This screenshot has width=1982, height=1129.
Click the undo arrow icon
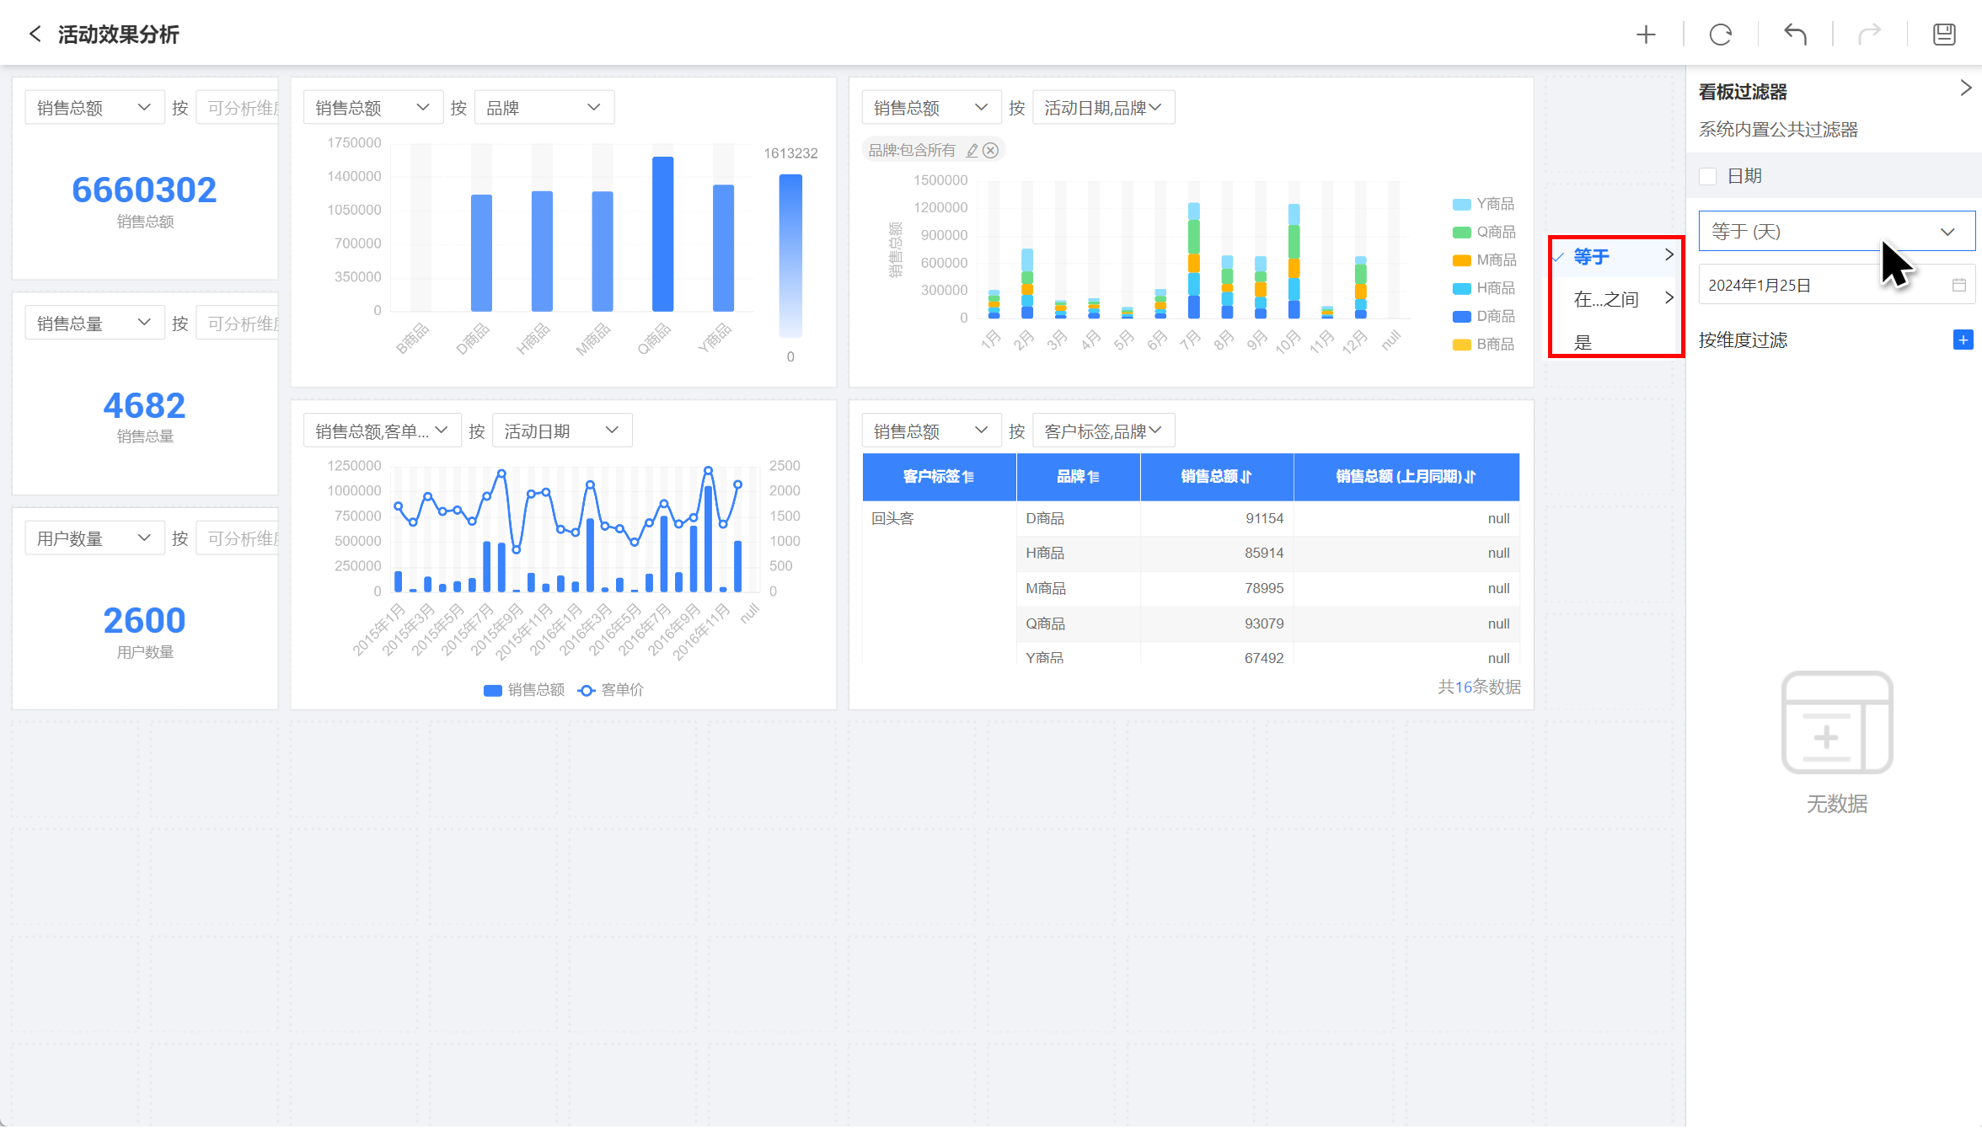tap(1795, 35)
